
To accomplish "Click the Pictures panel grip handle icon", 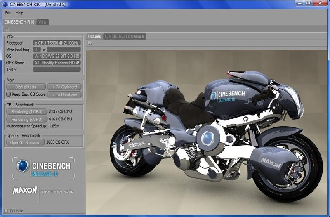I will (90, 43).
